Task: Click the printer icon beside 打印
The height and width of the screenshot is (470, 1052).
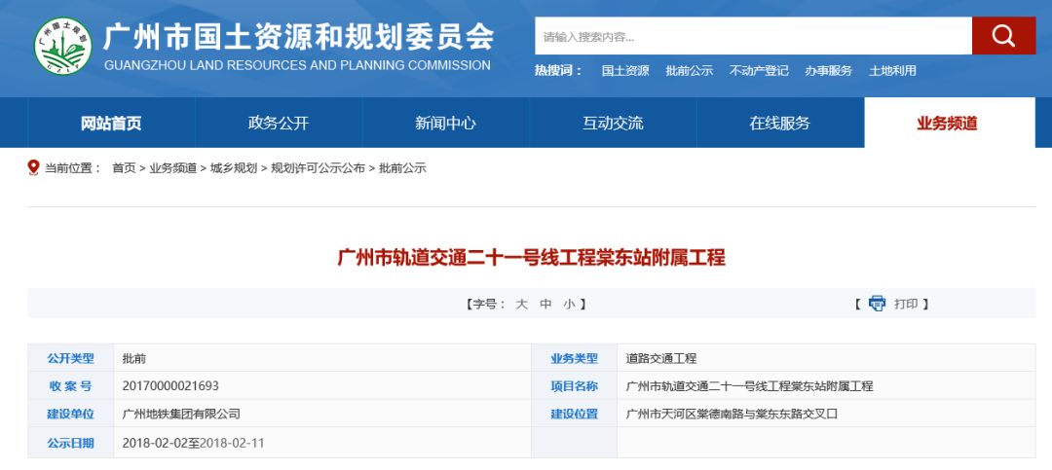Action: pyautogui.click(x=877, y=304)
